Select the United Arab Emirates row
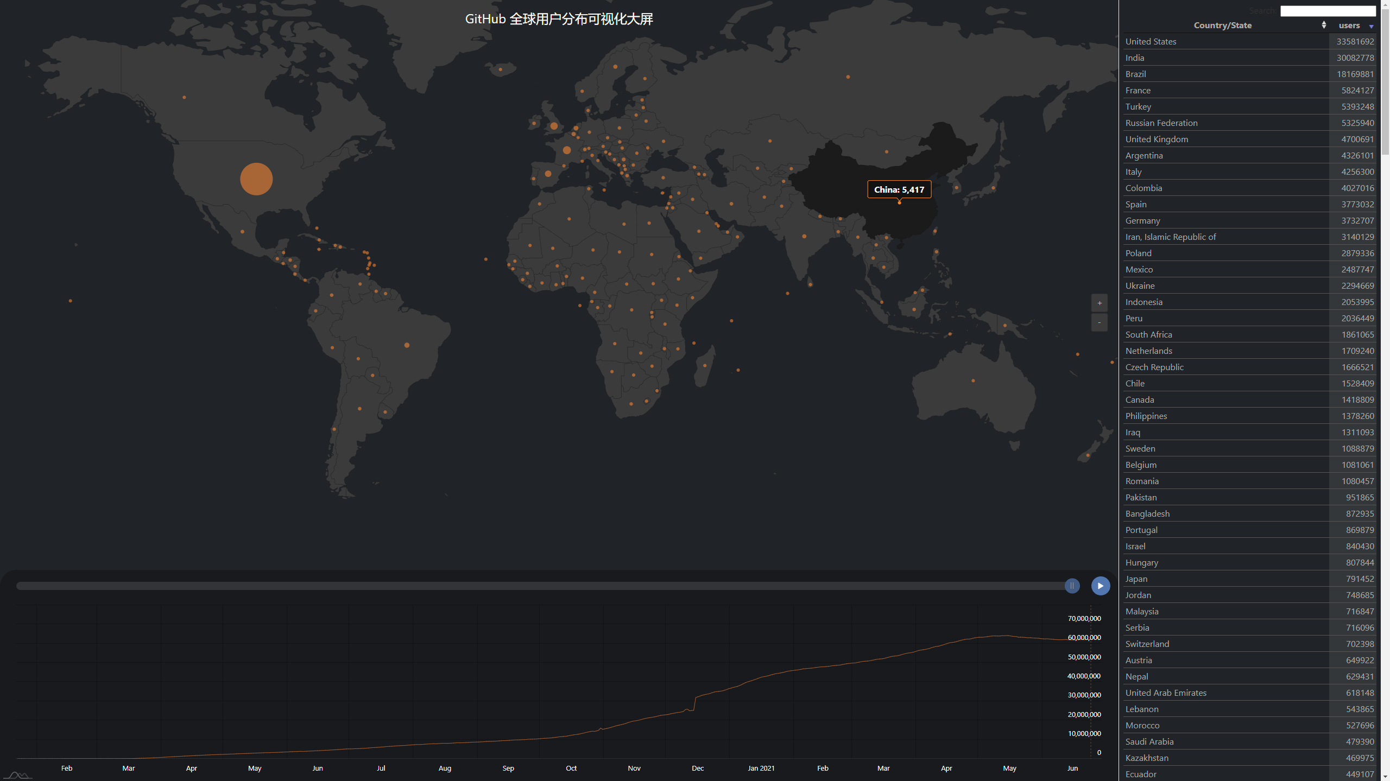 tap(1249, 693)
